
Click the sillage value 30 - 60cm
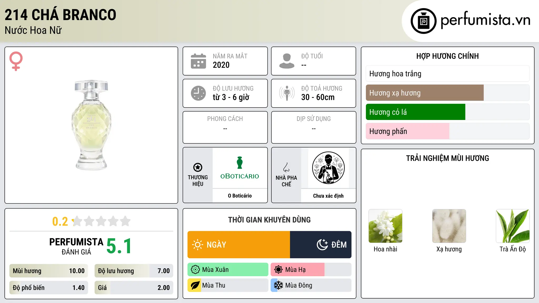[318, 97]
